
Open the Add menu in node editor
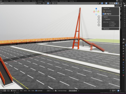(29, 91)
